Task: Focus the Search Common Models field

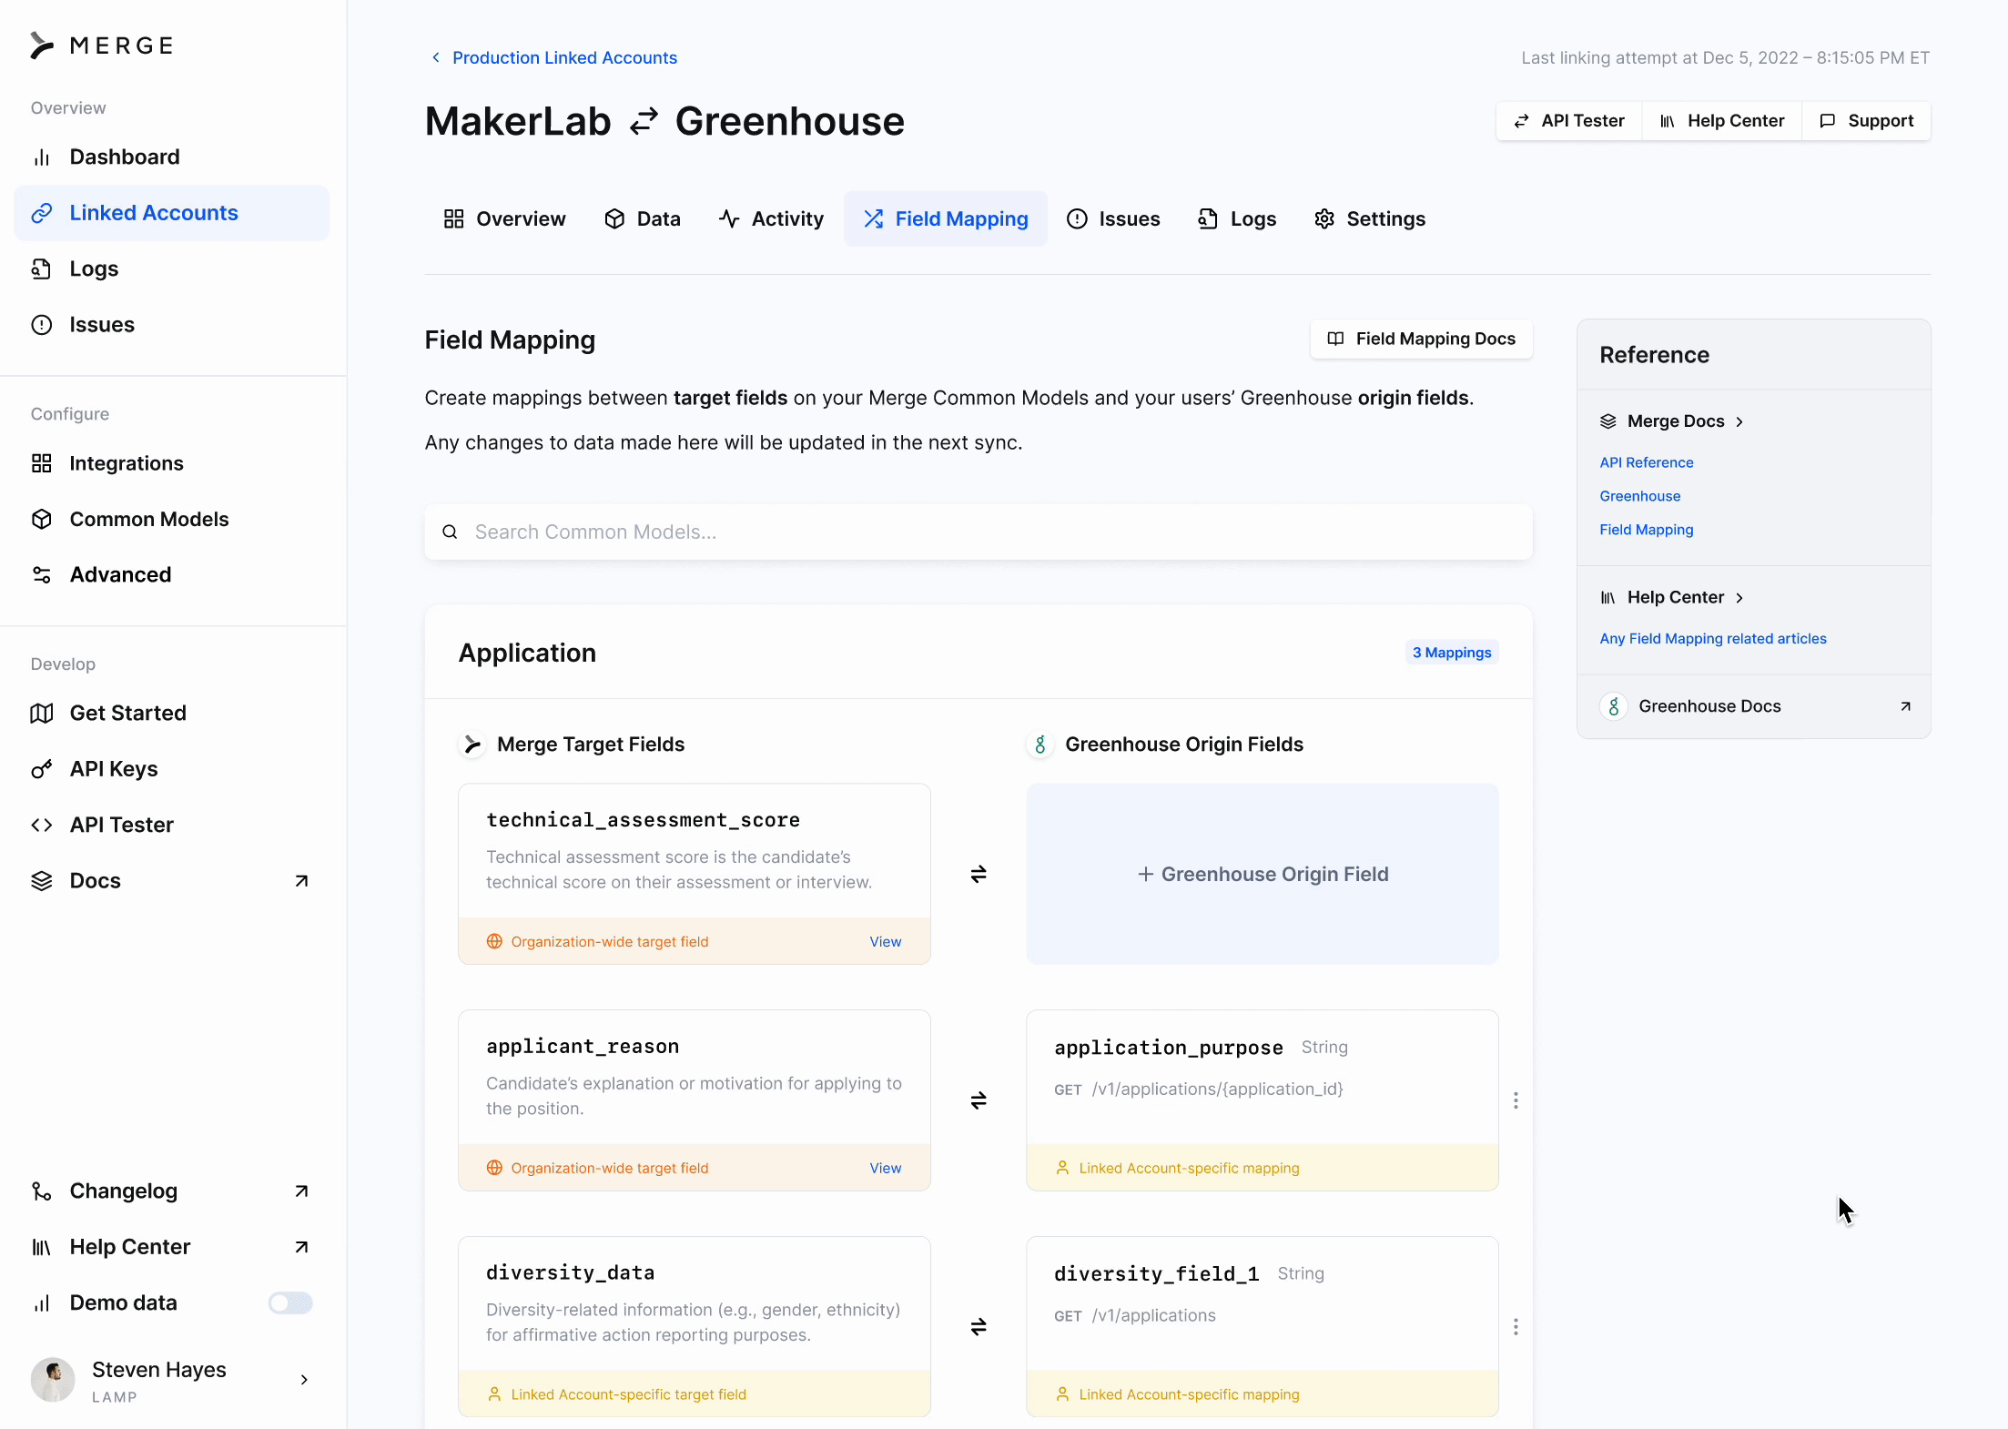Action: pos(979,532)
